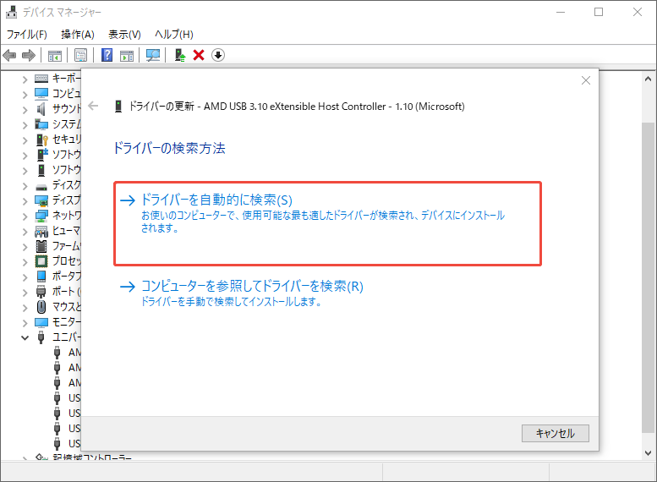
Task: Click the Update driver toolbar icon
Action: pyautogui.click(x=180, y=55)
